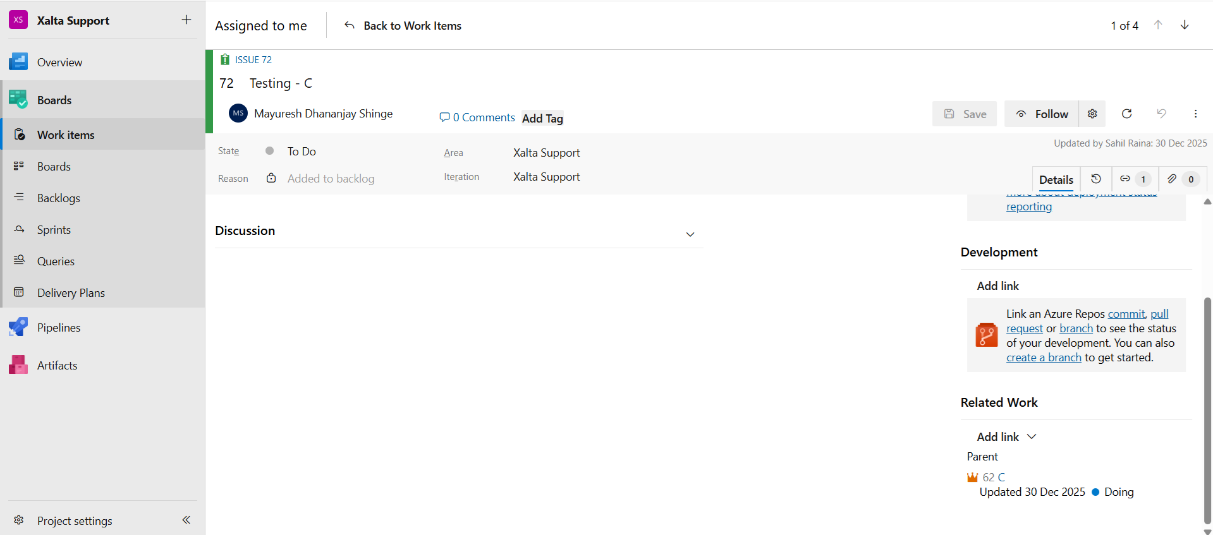Open the State field To Do dropdown

302,152
